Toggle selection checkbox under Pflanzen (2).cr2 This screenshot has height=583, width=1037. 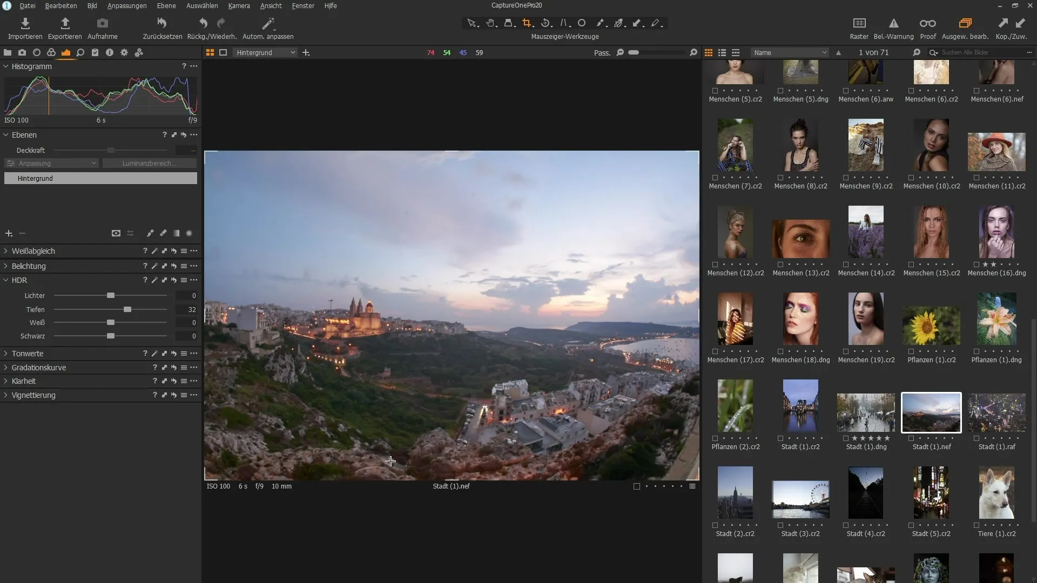[715, 438]
